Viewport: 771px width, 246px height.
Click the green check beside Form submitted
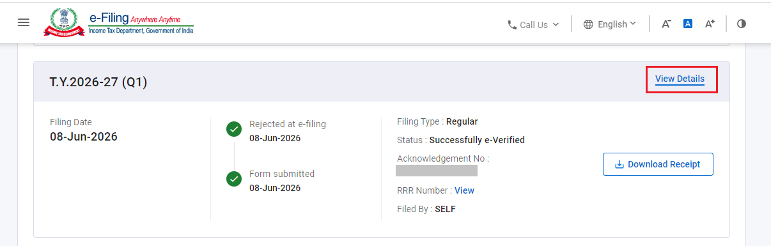(x=234, y=180)
